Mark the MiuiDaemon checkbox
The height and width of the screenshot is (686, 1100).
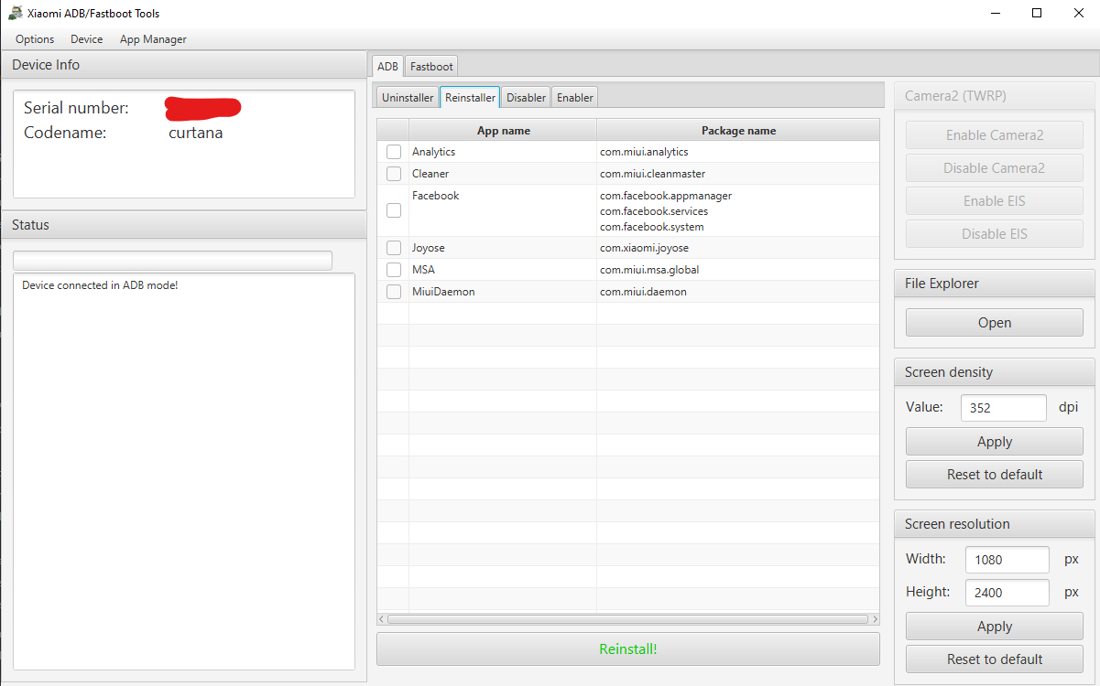tap(394, 292)
